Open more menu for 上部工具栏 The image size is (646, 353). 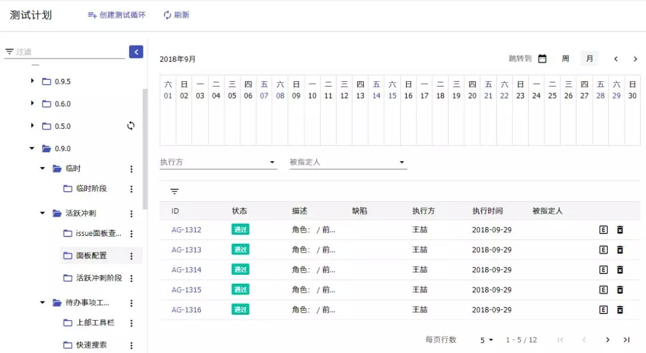[132, 323]
